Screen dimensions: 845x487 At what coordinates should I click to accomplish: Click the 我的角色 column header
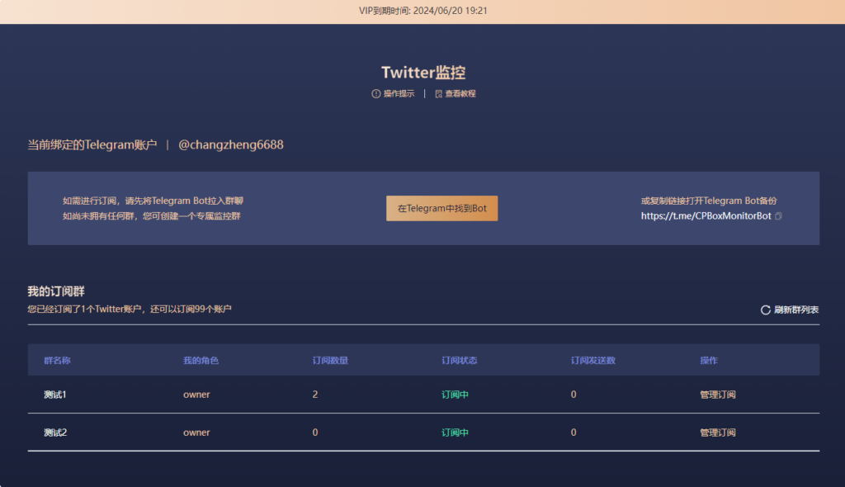pos(201,360)
